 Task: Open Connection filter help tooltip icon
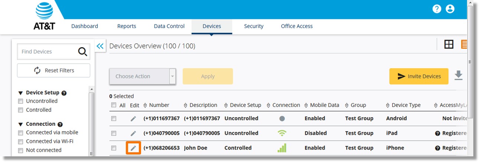pos(60,124)
